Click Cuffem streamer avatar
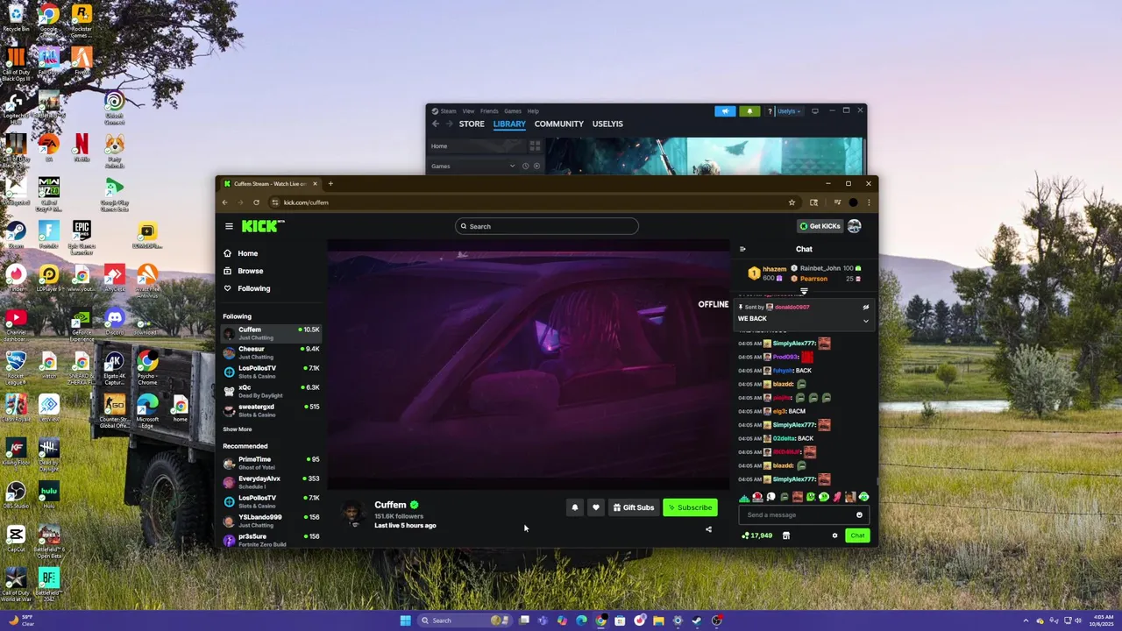This screenshot has height=631, width=1122. (352, 514)
